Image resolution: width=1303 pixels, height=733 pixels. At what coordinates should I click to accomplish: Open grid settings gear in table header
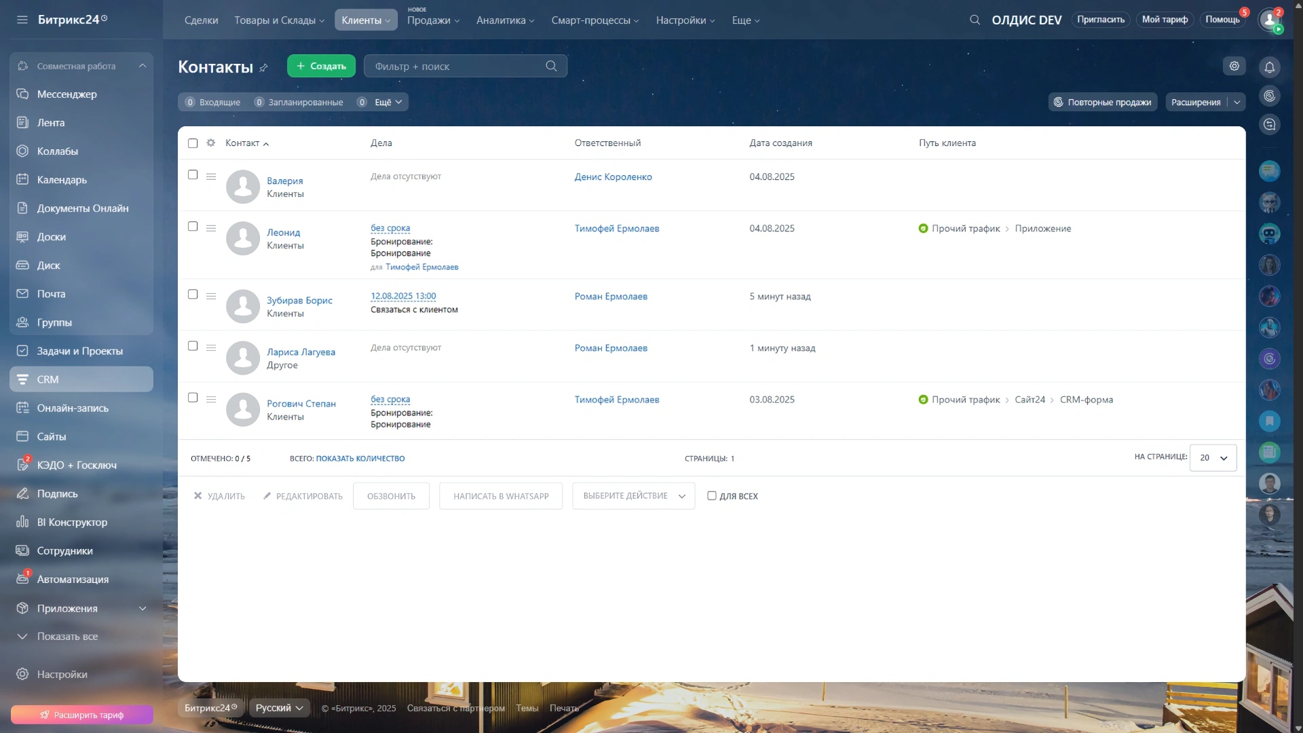click(x=210, y=143)
